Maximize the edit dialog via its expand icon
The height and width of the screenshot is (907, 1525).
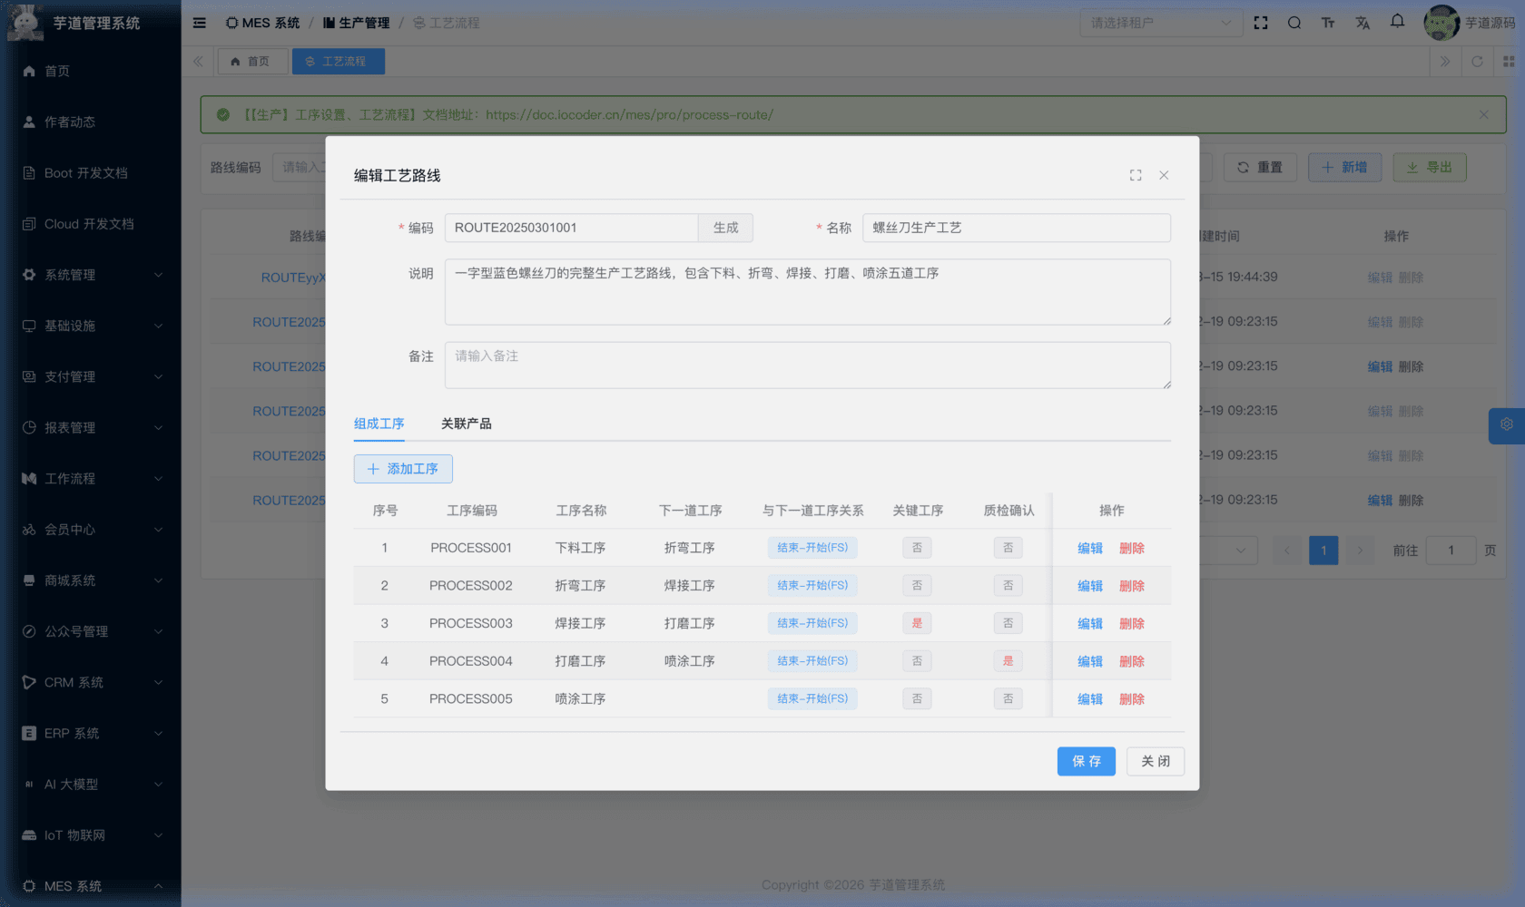(1136, 175)
